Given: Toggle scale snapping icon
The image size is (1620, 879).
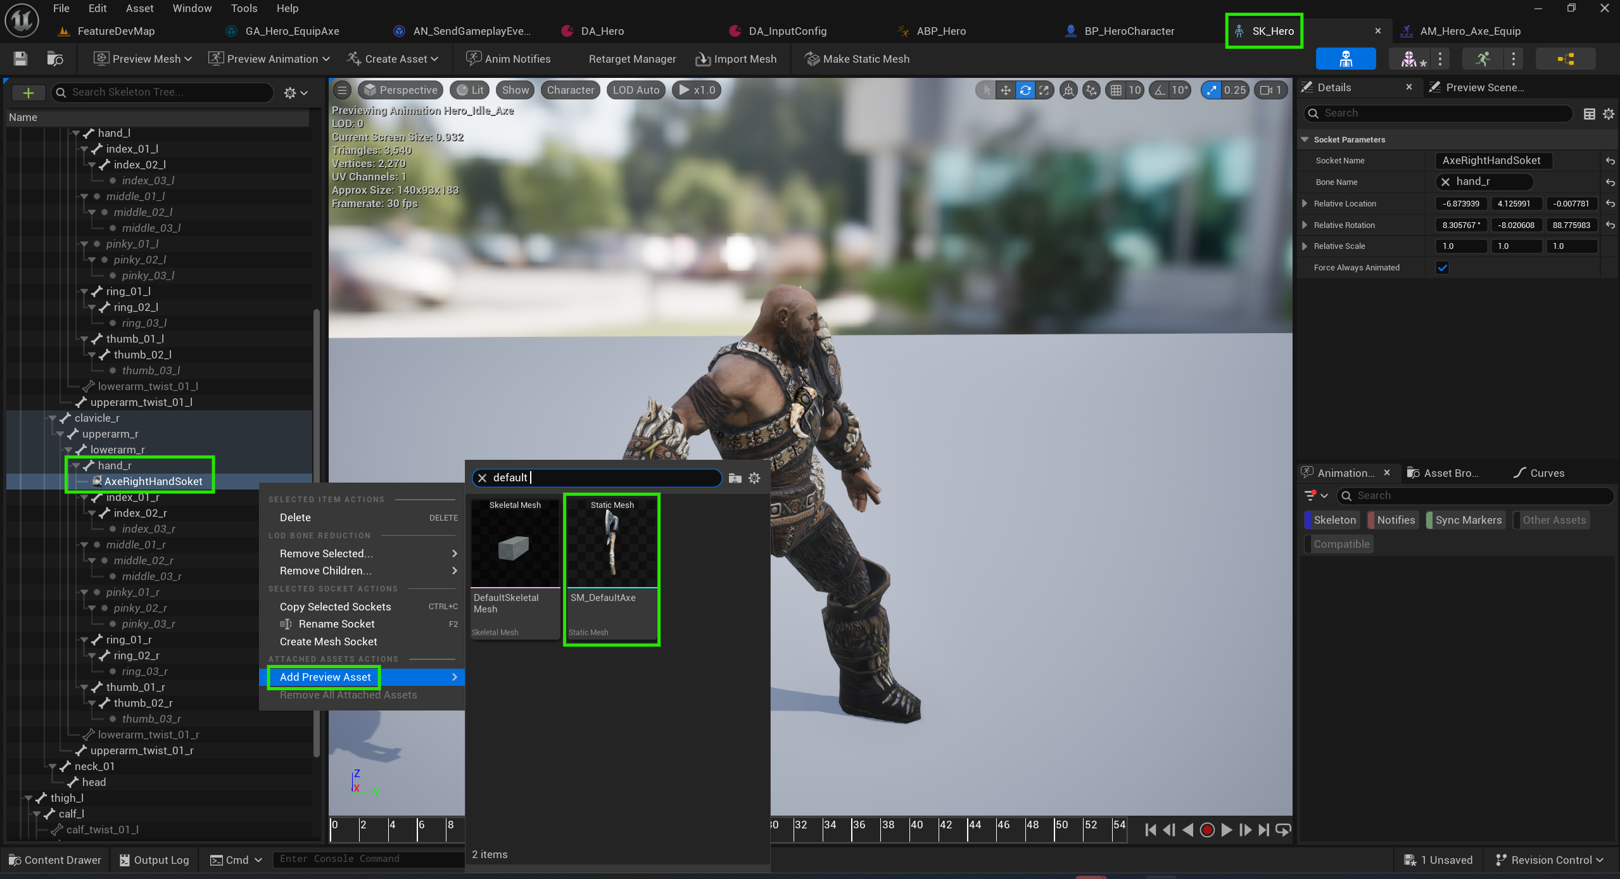Looking at the screenshot, I should click(1211, 90).
